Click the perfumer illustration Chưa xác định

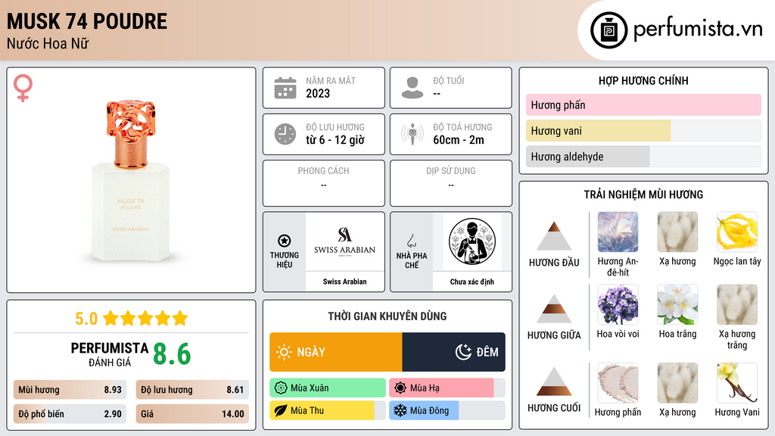coord(472,241)
